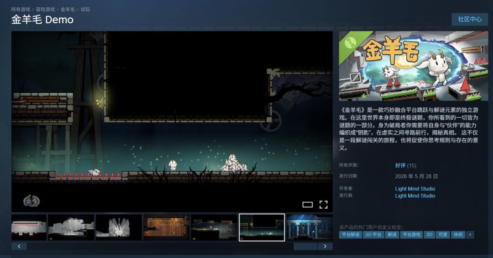The width and height of the screenshot is (493, 258).
Task: Open the orange brick room thumbnail
Action: tap(166, 227)
